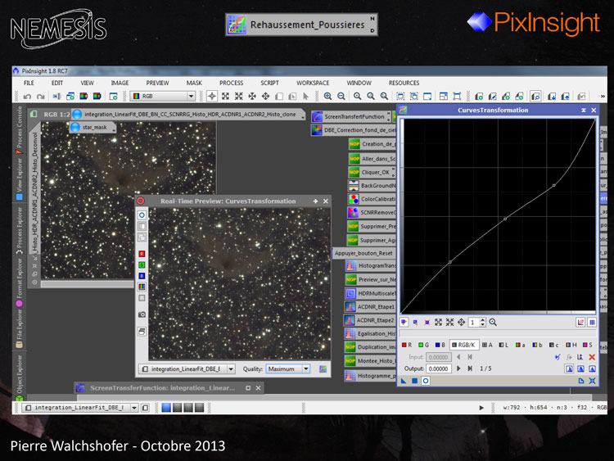This screenshot has height=461, width=614.
Task: Open the RGB display channel dropdown in toolbar
Action: (x=163, y=96)
